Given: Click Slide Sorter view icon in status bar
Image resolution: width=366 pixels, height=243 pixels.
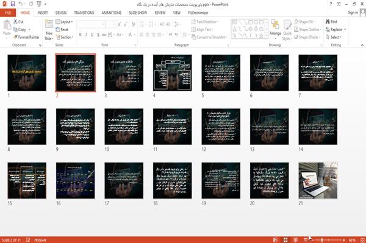Looking at the screenshot, I should point(285,240).
